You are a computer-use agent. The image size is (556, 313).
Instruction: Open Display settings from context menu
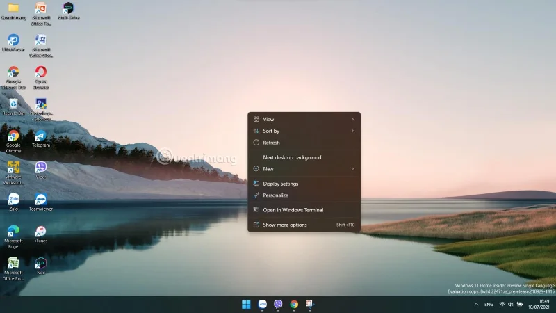304,184
